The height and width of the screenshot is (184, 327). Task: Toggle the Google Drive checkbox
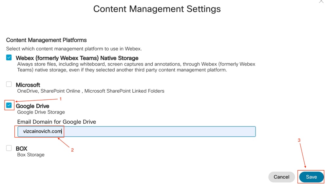9,105
